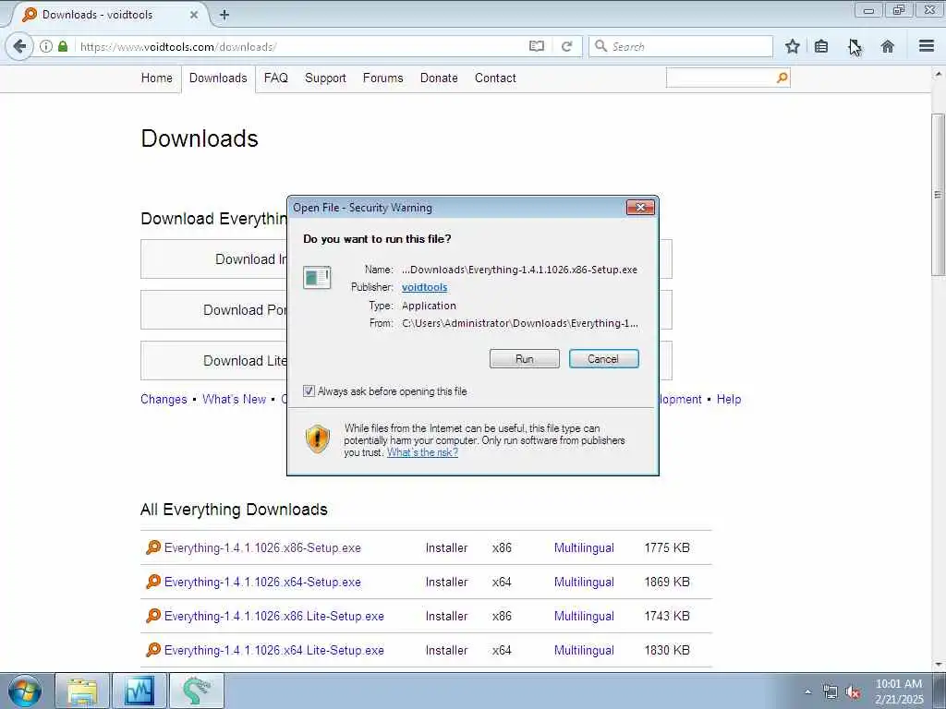Click the Firefox back arrow button

point(19,46)
